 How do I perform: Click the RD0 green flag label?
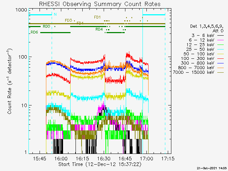click(x=46, y=26)
